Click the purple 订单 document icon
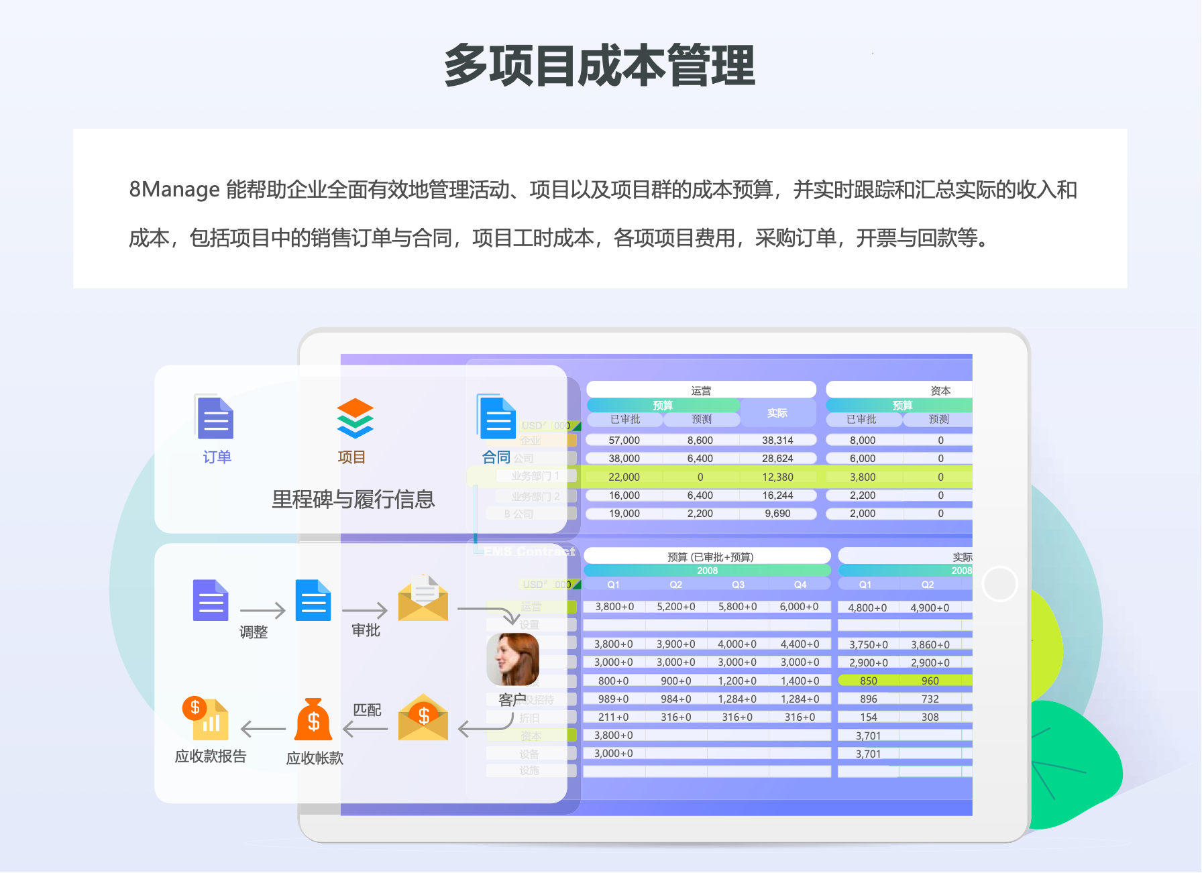Viewport: 1202px width, 873px height. click(215, 417)
